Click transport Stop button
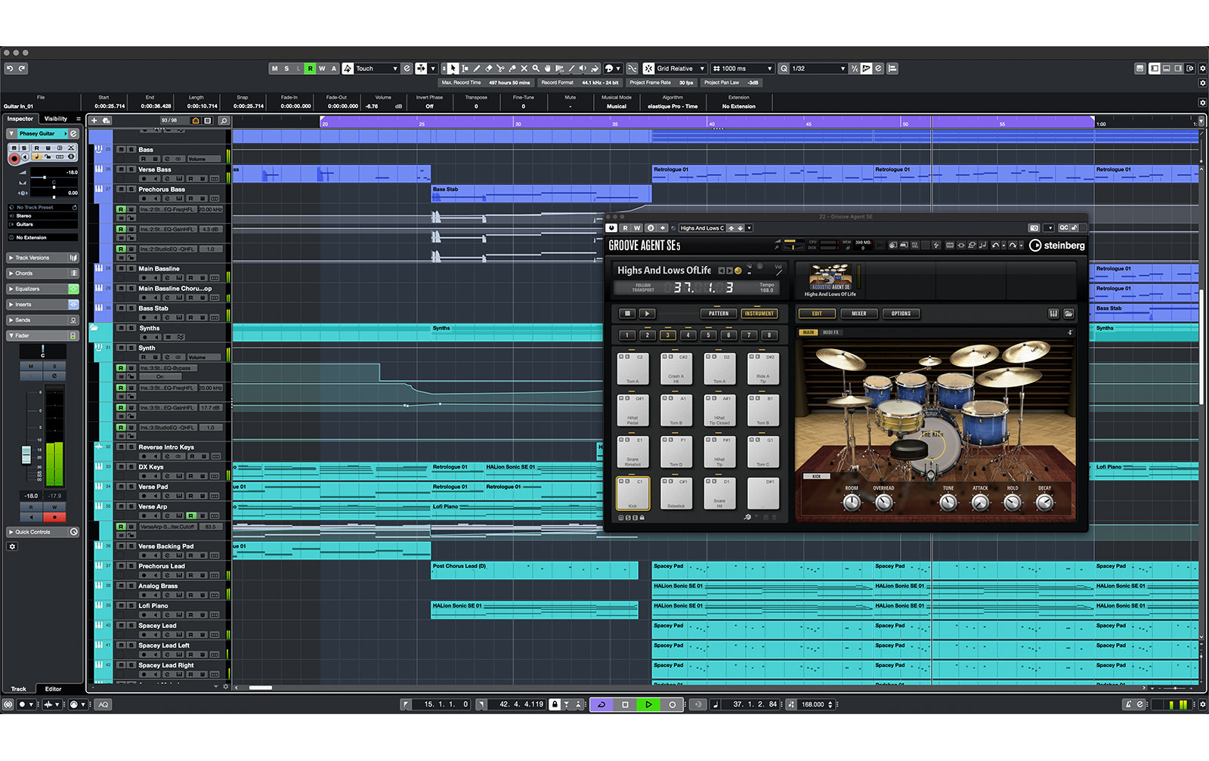This screenshot has width=1209, height=761. 625,704
